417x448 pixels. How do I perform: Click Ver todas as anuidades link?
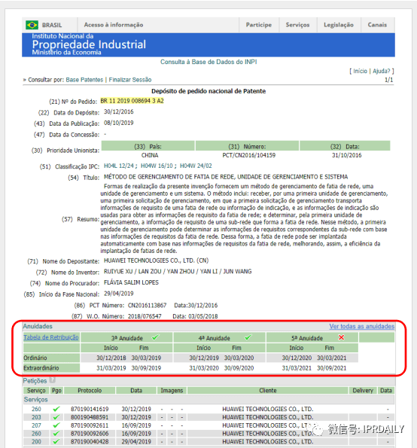(361, 326)
